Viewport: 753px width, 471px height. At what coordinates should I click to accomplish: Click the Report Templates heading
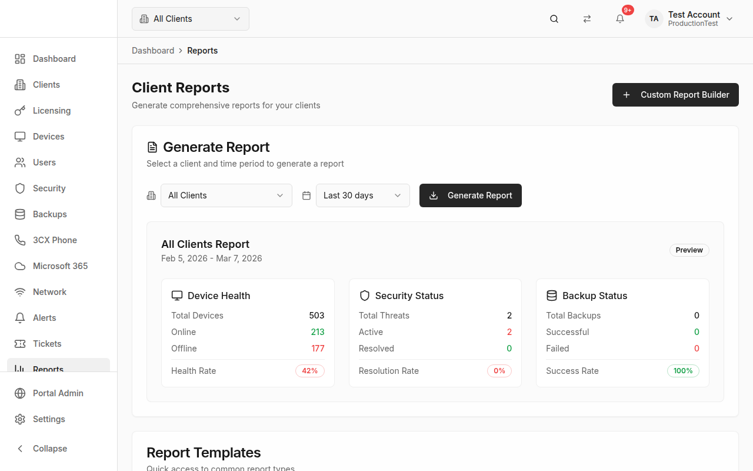[204, 453]
